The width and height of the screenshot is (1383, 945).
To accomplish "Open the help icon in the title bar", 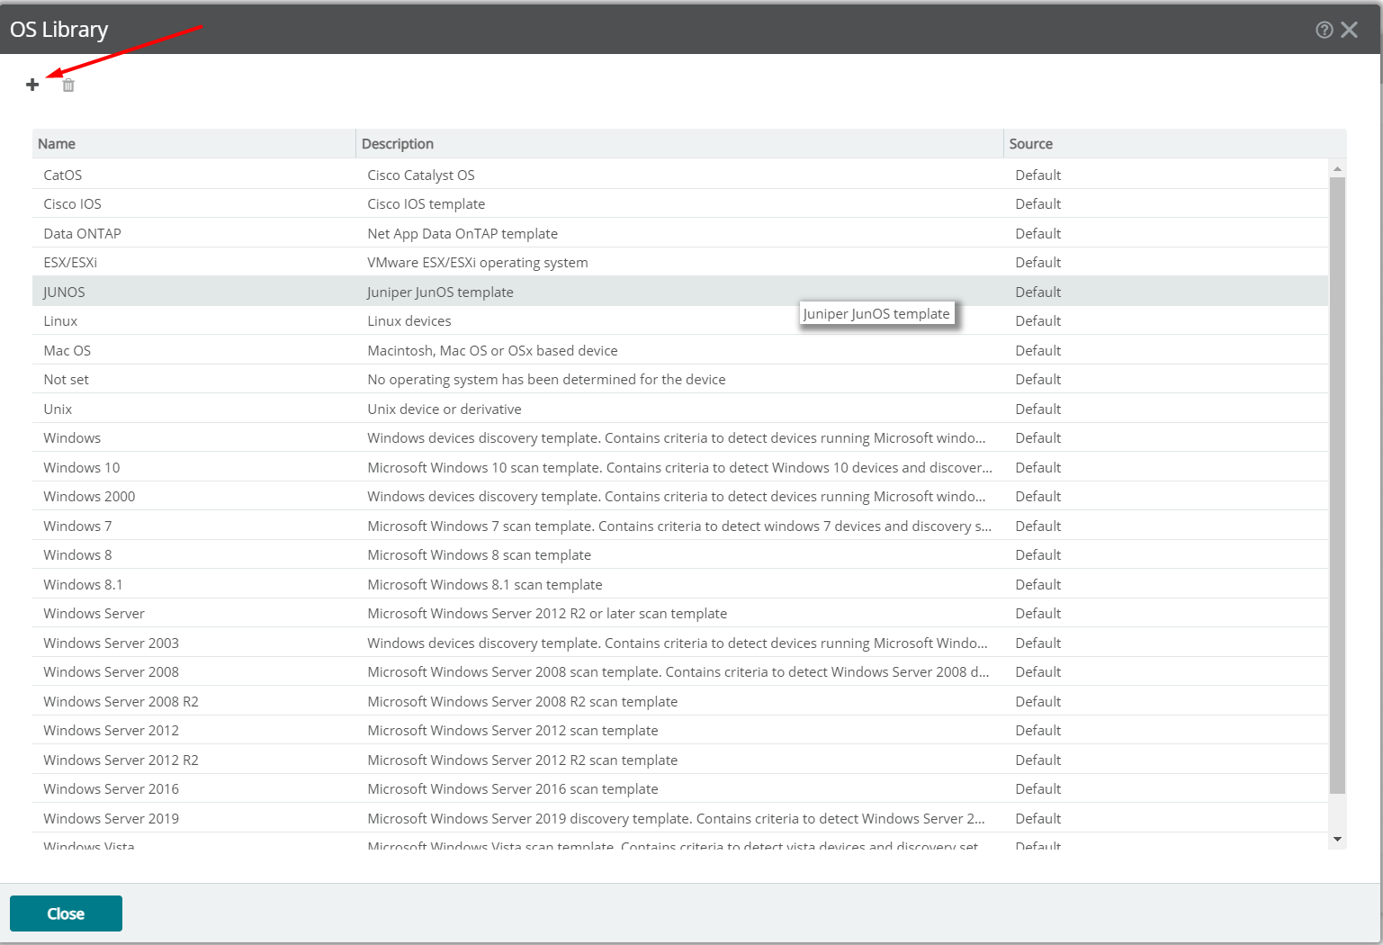I will point(1324,29).
